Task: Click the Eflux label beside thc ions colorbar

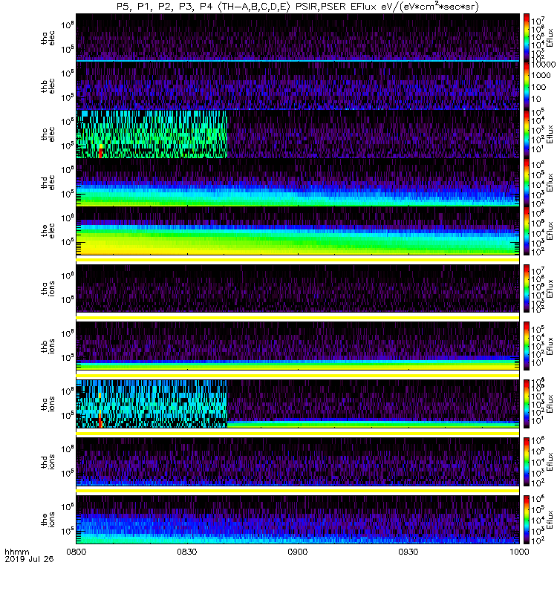Action: tap(550, 404)
